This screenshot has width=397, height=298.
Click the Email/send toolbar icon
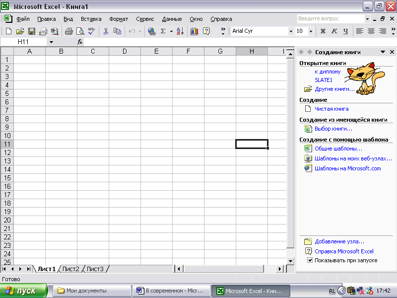click(x=43, y=31)
